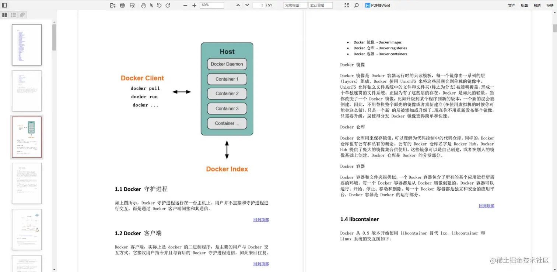Viewport: 557px width, 272px height.
Task: Select the hand pan tool
Action: coord(143,5)
